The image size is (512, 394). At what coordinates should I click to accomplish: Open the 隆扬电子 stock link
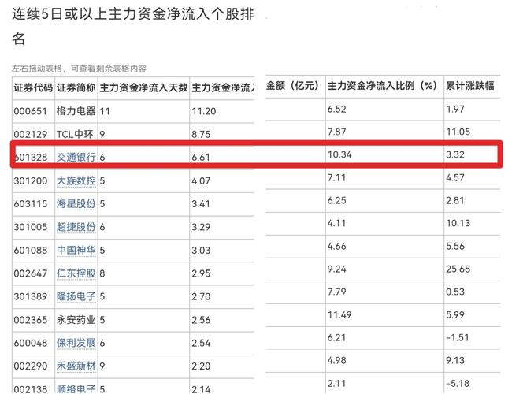[76, 296]
